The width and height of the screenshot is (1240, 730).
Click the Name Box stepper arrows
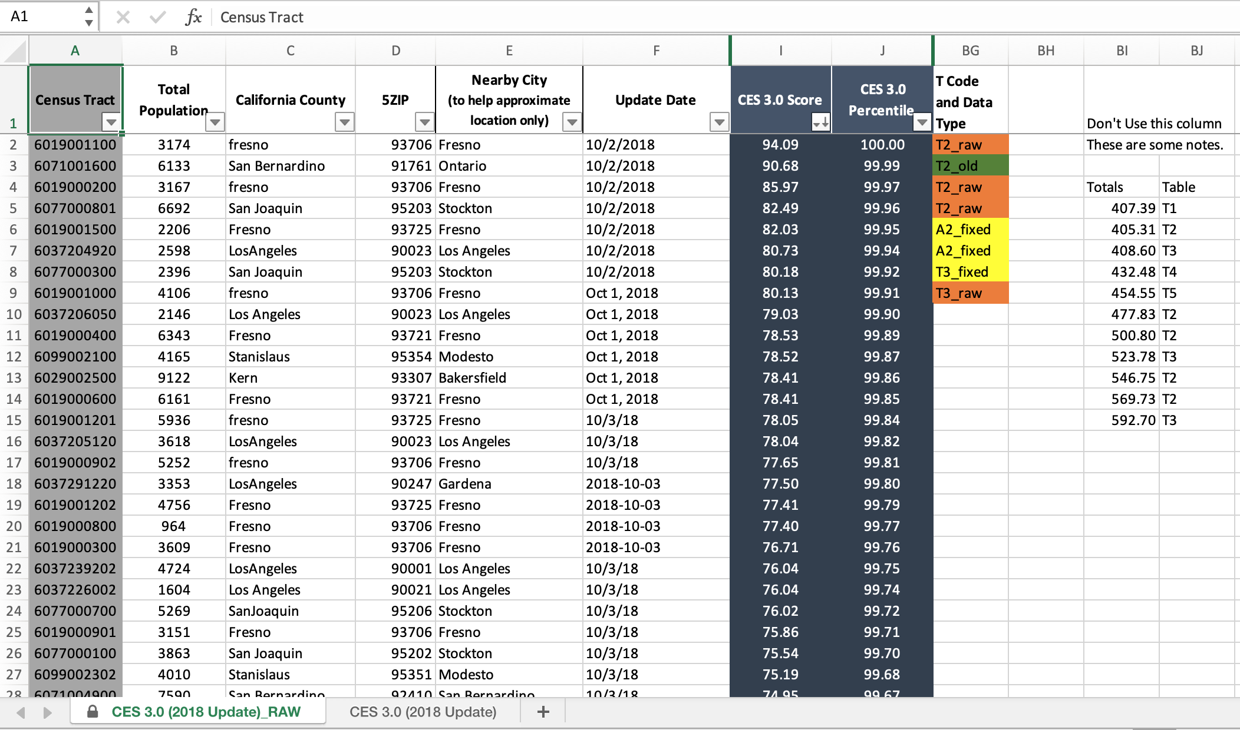88,16
